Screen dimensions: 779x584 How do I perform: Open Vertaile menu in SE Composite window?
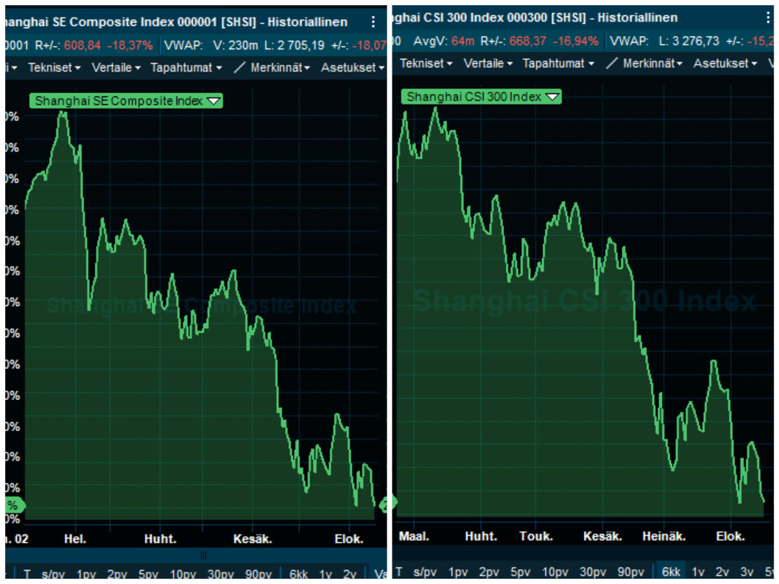(x=116, y=67)
